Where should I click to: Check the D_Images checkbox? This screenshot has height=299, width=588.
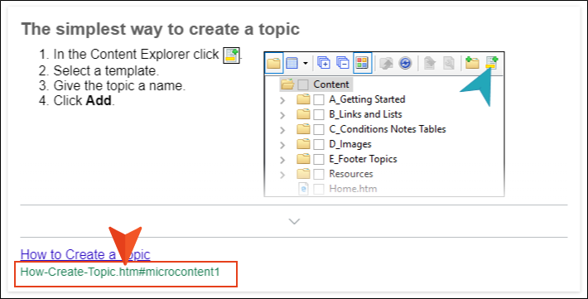pyautogui.click(x=319, y=144)
